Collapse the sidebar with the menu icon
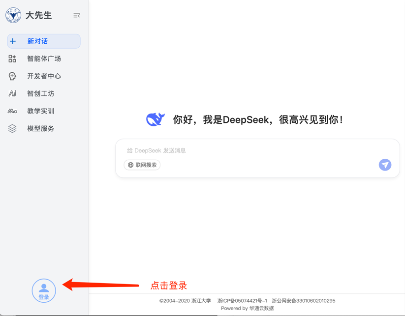Image resolution: width=405 pixels, height=316 pixels. [76, 16]
